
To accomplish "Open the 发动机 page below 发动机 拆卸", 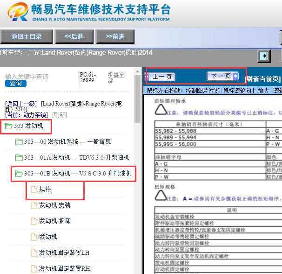I will pos(48,237).
